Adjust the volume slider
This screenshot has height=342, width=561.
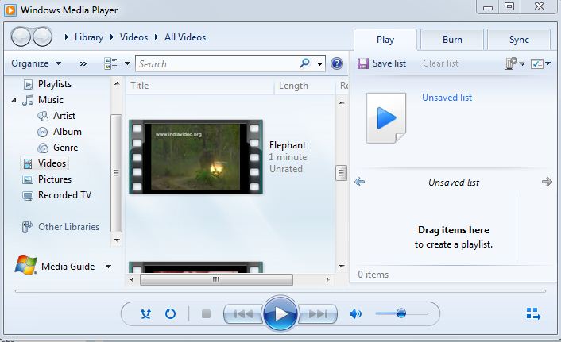tap(401, 313)
